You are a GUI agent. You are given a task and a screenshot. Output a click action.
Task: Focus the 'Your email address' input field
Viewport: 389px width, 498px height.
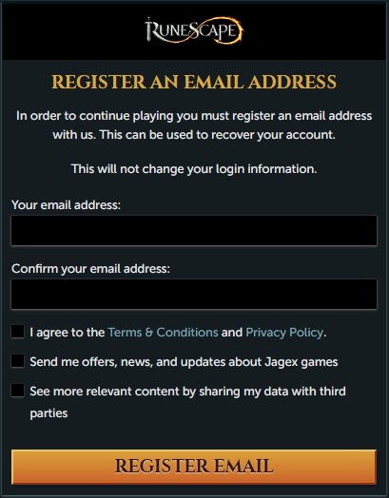tap(194, 231)
